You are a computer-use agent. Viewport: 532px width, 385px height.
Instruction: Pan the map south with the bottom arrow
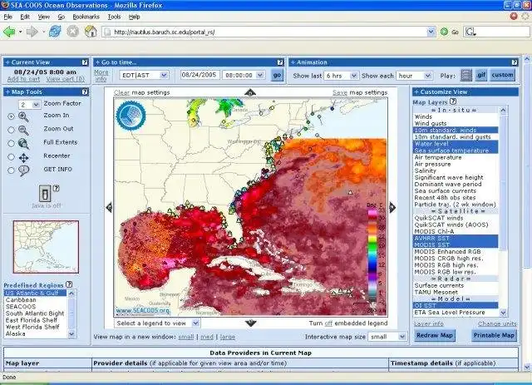pos(250,323)
